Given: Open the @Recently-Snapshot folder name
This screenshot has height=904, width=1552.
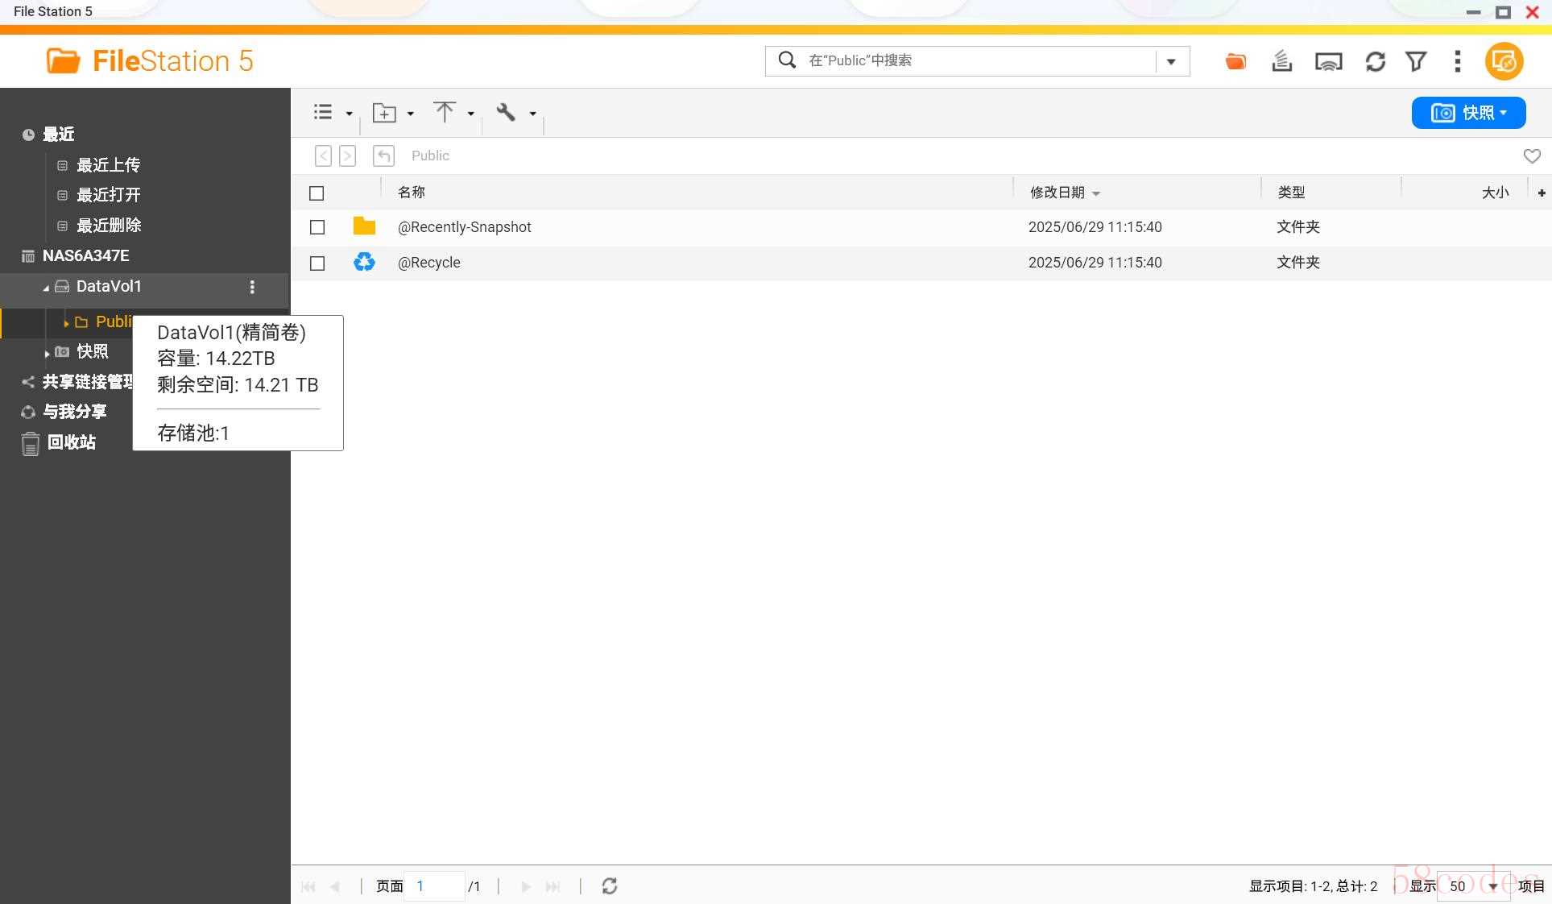Looking at the screenshot, I should click(465, 227).
